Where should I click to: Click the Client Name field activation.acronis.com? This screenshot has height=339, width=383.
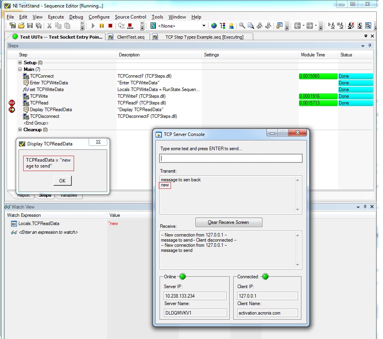268,313
